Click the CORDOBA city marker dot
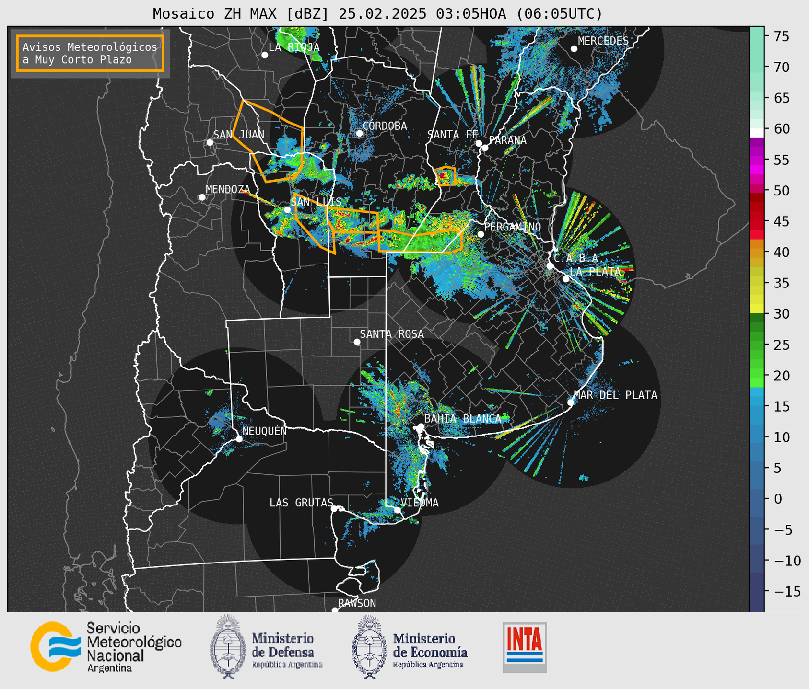This screenshot has width=809, height=689. 360,133
